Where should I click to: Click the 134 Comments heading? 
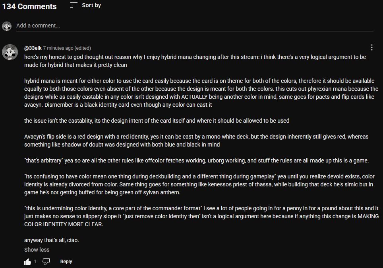[x=29, y=6]
